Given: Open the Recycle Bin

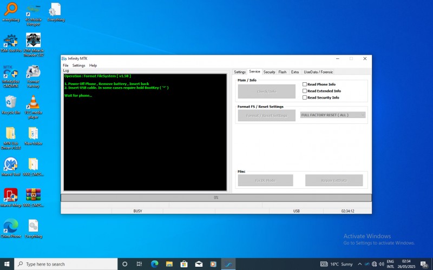Looking at the screenshot, I should tap(11, 105).
